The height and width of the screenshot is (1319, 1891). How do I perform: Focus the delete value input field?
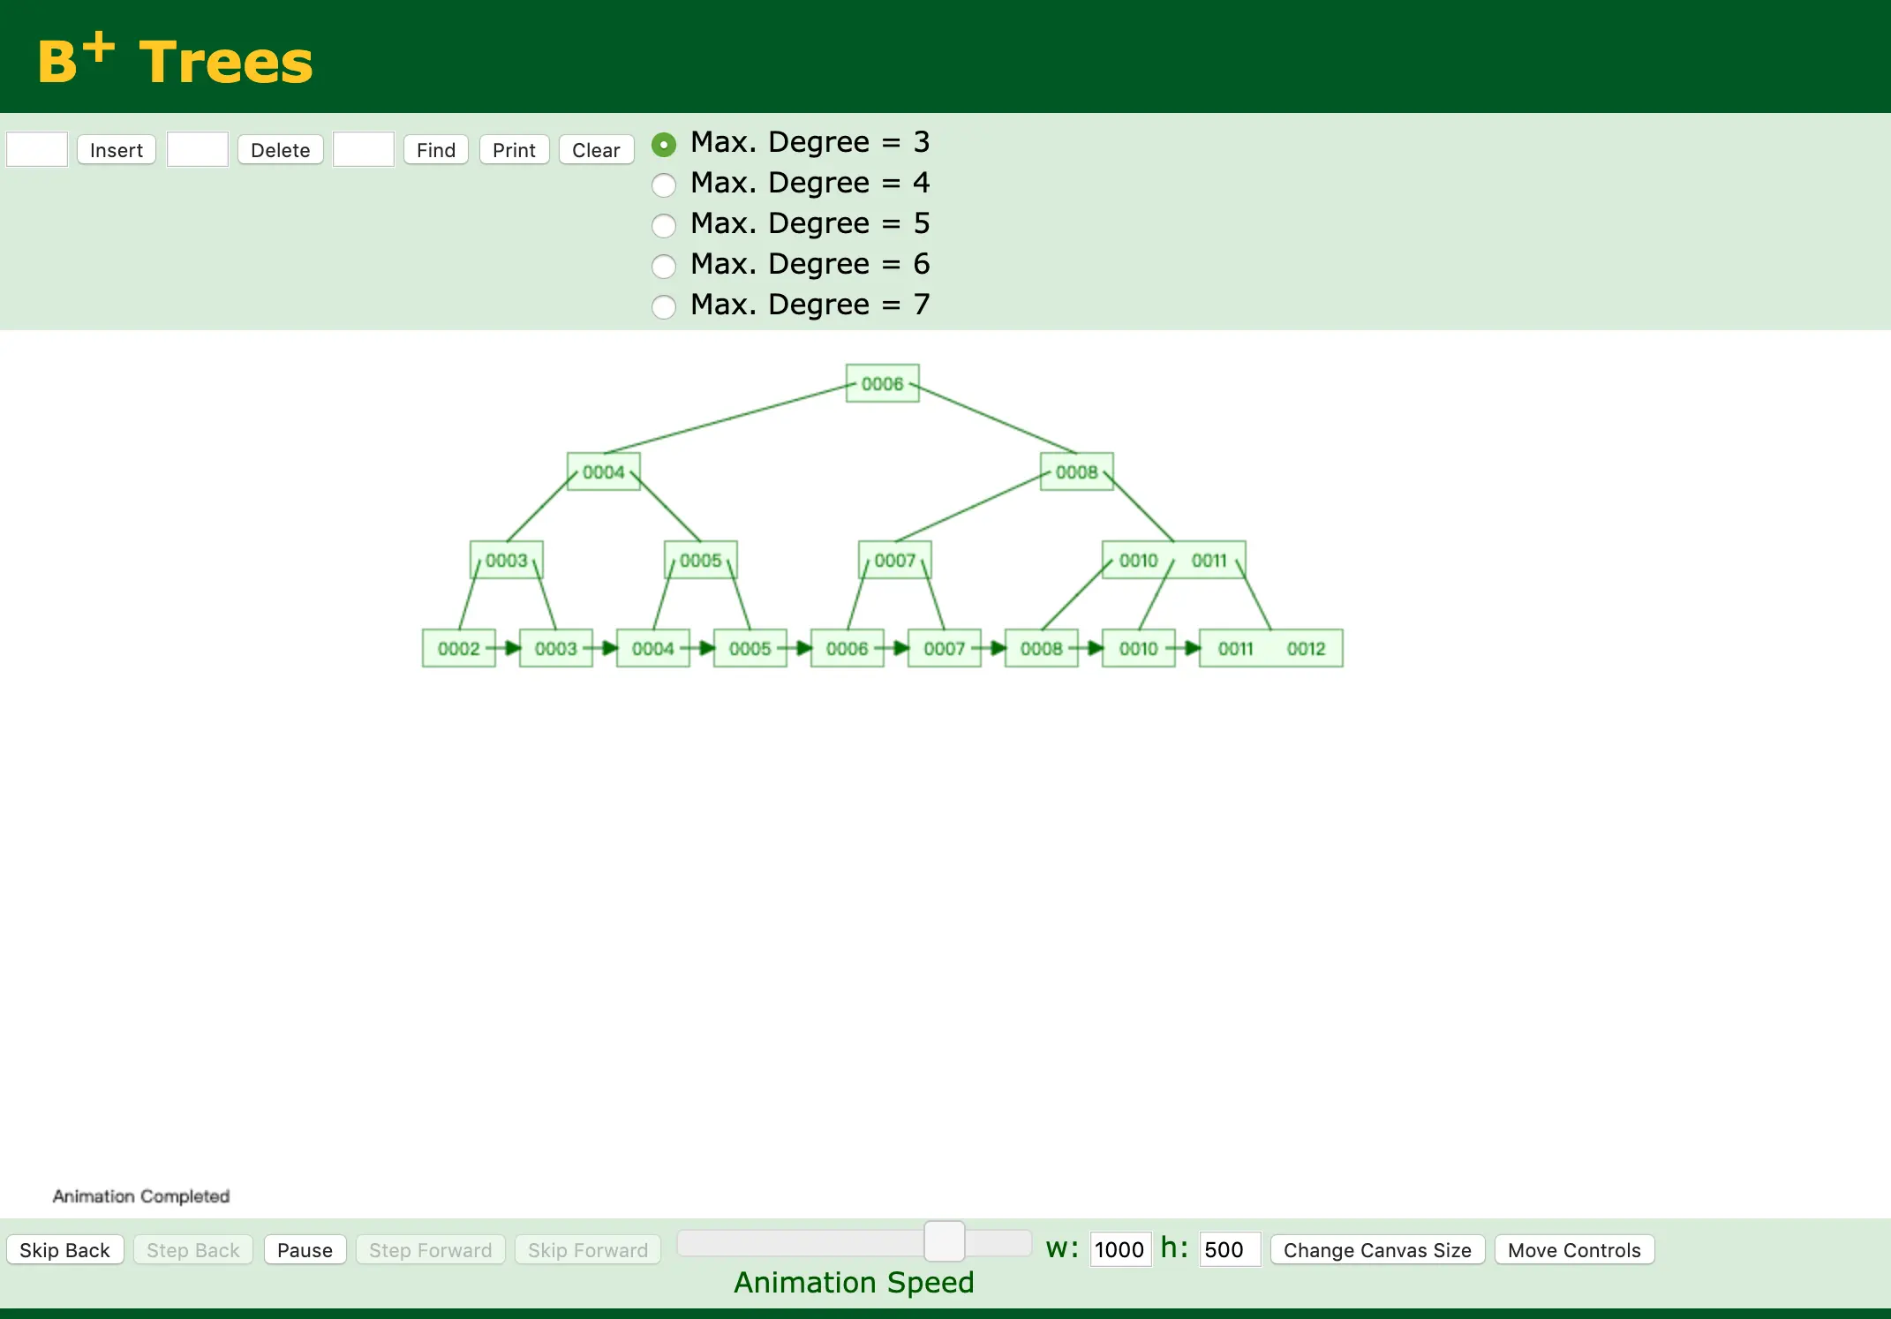[198, 149]
